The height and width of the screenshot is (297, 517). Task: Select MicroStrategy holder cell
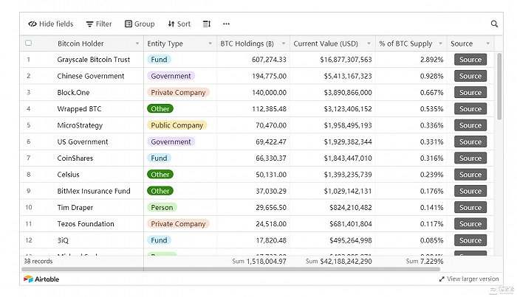click(x=80, y=125)
